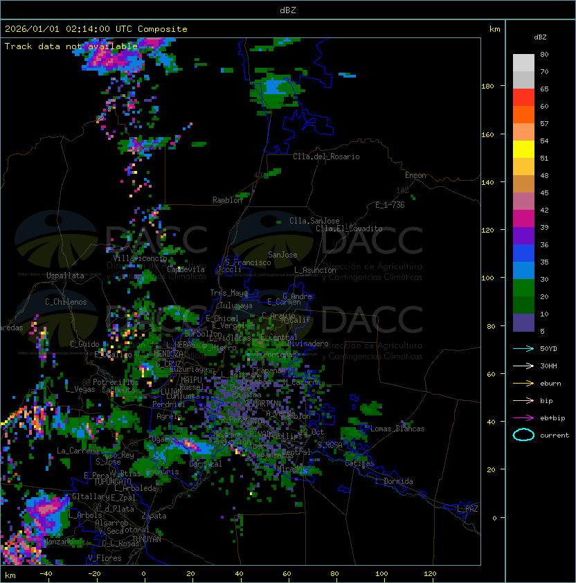The width and height of the screenshot is (576, 583).
Task: Click the UTC Composite timestamp text
Action: coord(96,29)
